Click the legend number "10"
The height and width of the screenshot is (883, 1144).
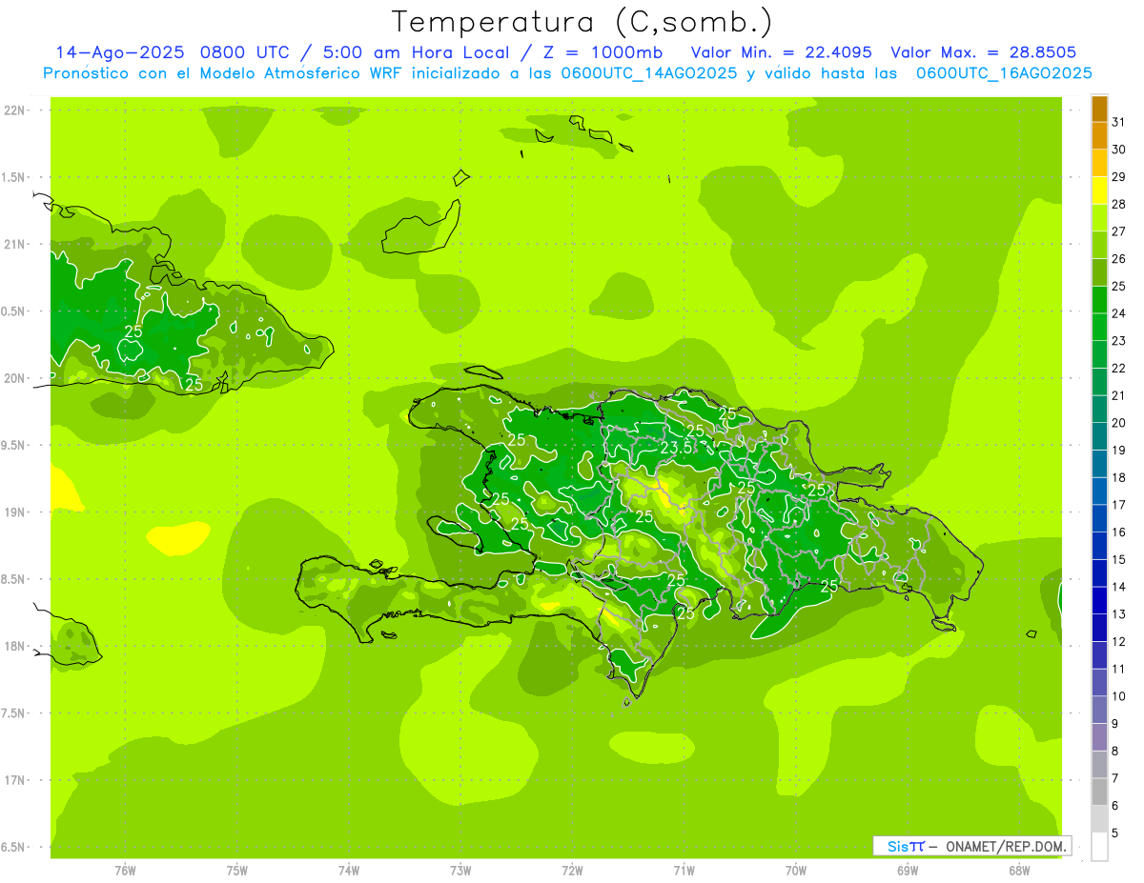(x=1119, y=696)
